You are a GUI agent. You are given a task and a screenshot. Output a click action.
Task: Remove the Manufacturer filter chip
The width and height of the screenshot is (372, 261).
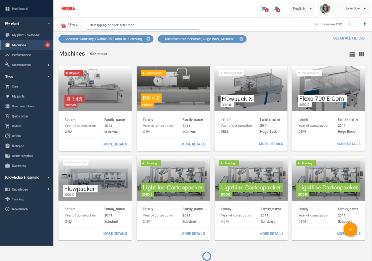pyautogui.click(x=241, y=39)
